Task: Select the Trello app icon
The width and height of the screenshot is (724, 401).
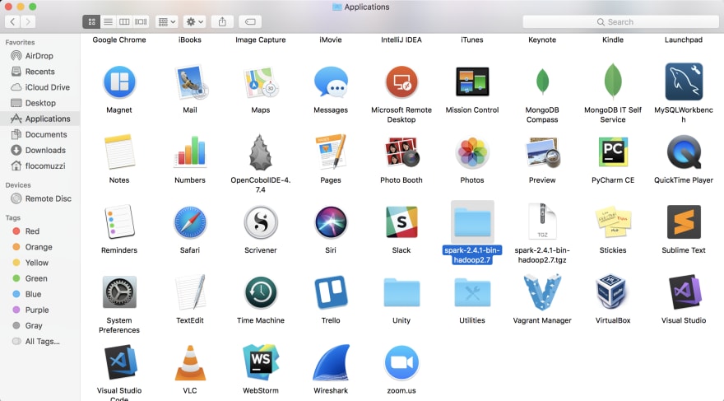Action: pyautogui.click(x=331, y=292)
